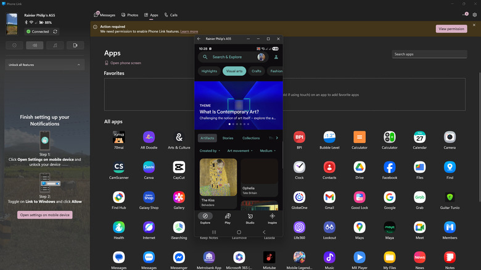Collapse Unlock all features section
481x270 pixels.
click(x=45, y=65)
